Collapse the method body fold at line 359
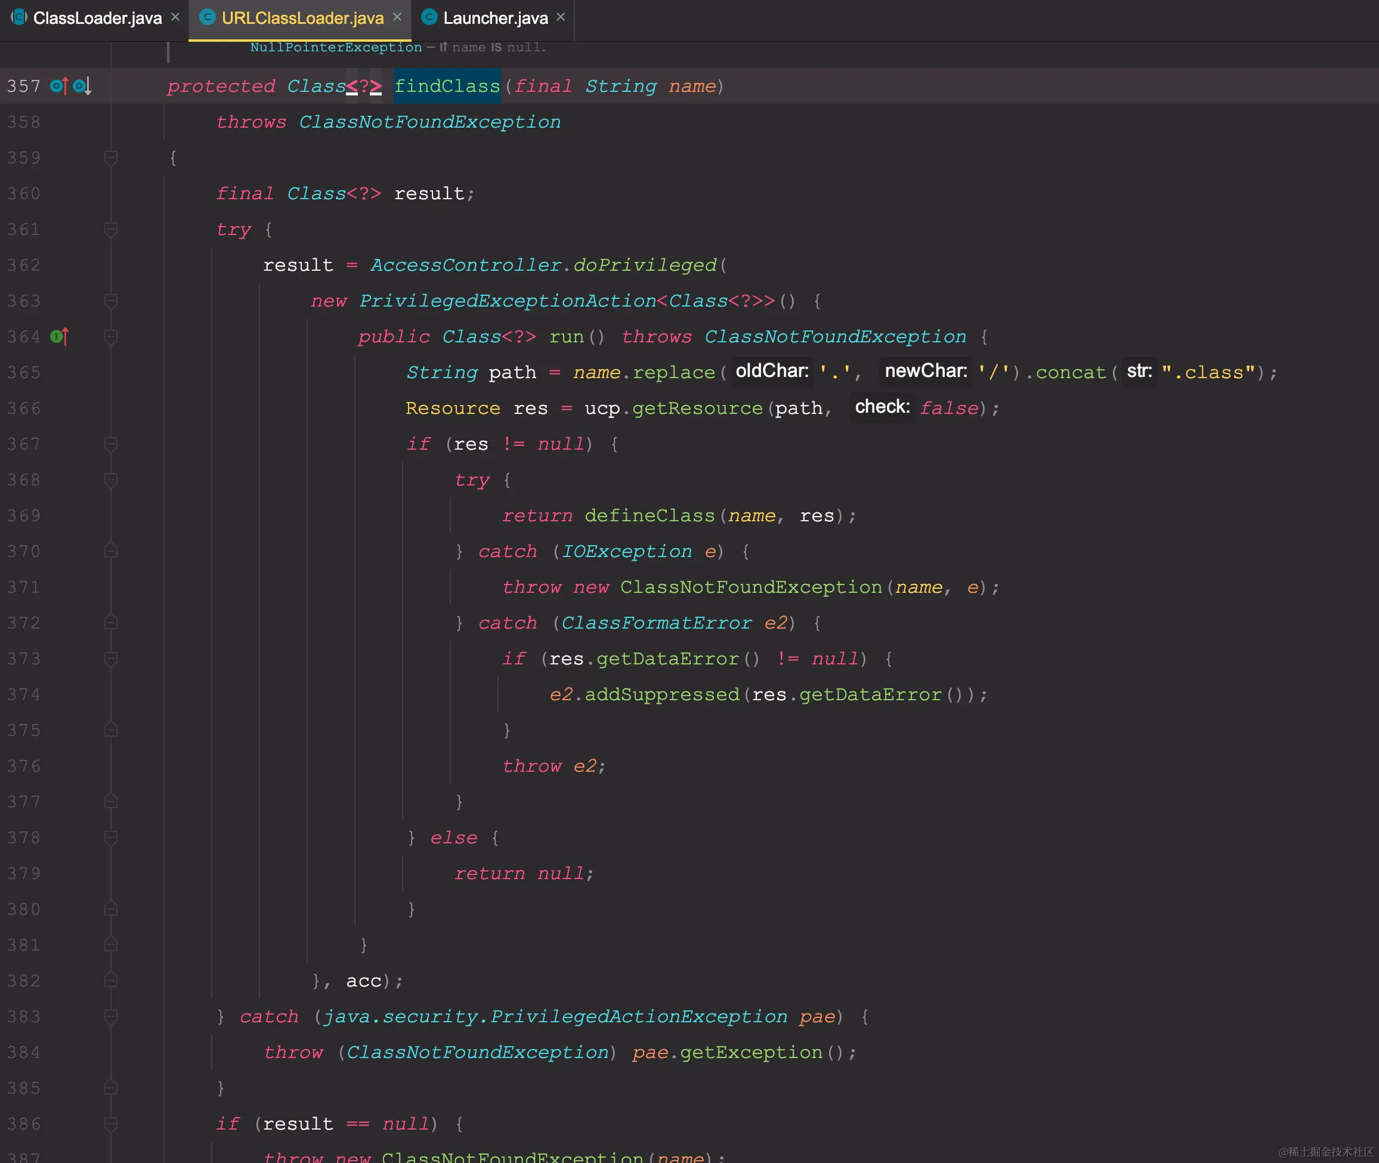 [x=111, y=157]
